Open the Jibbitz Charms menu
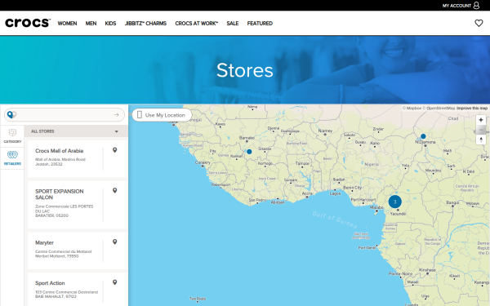The width and height of the screenshot is (490, 306). click(145, 24)
